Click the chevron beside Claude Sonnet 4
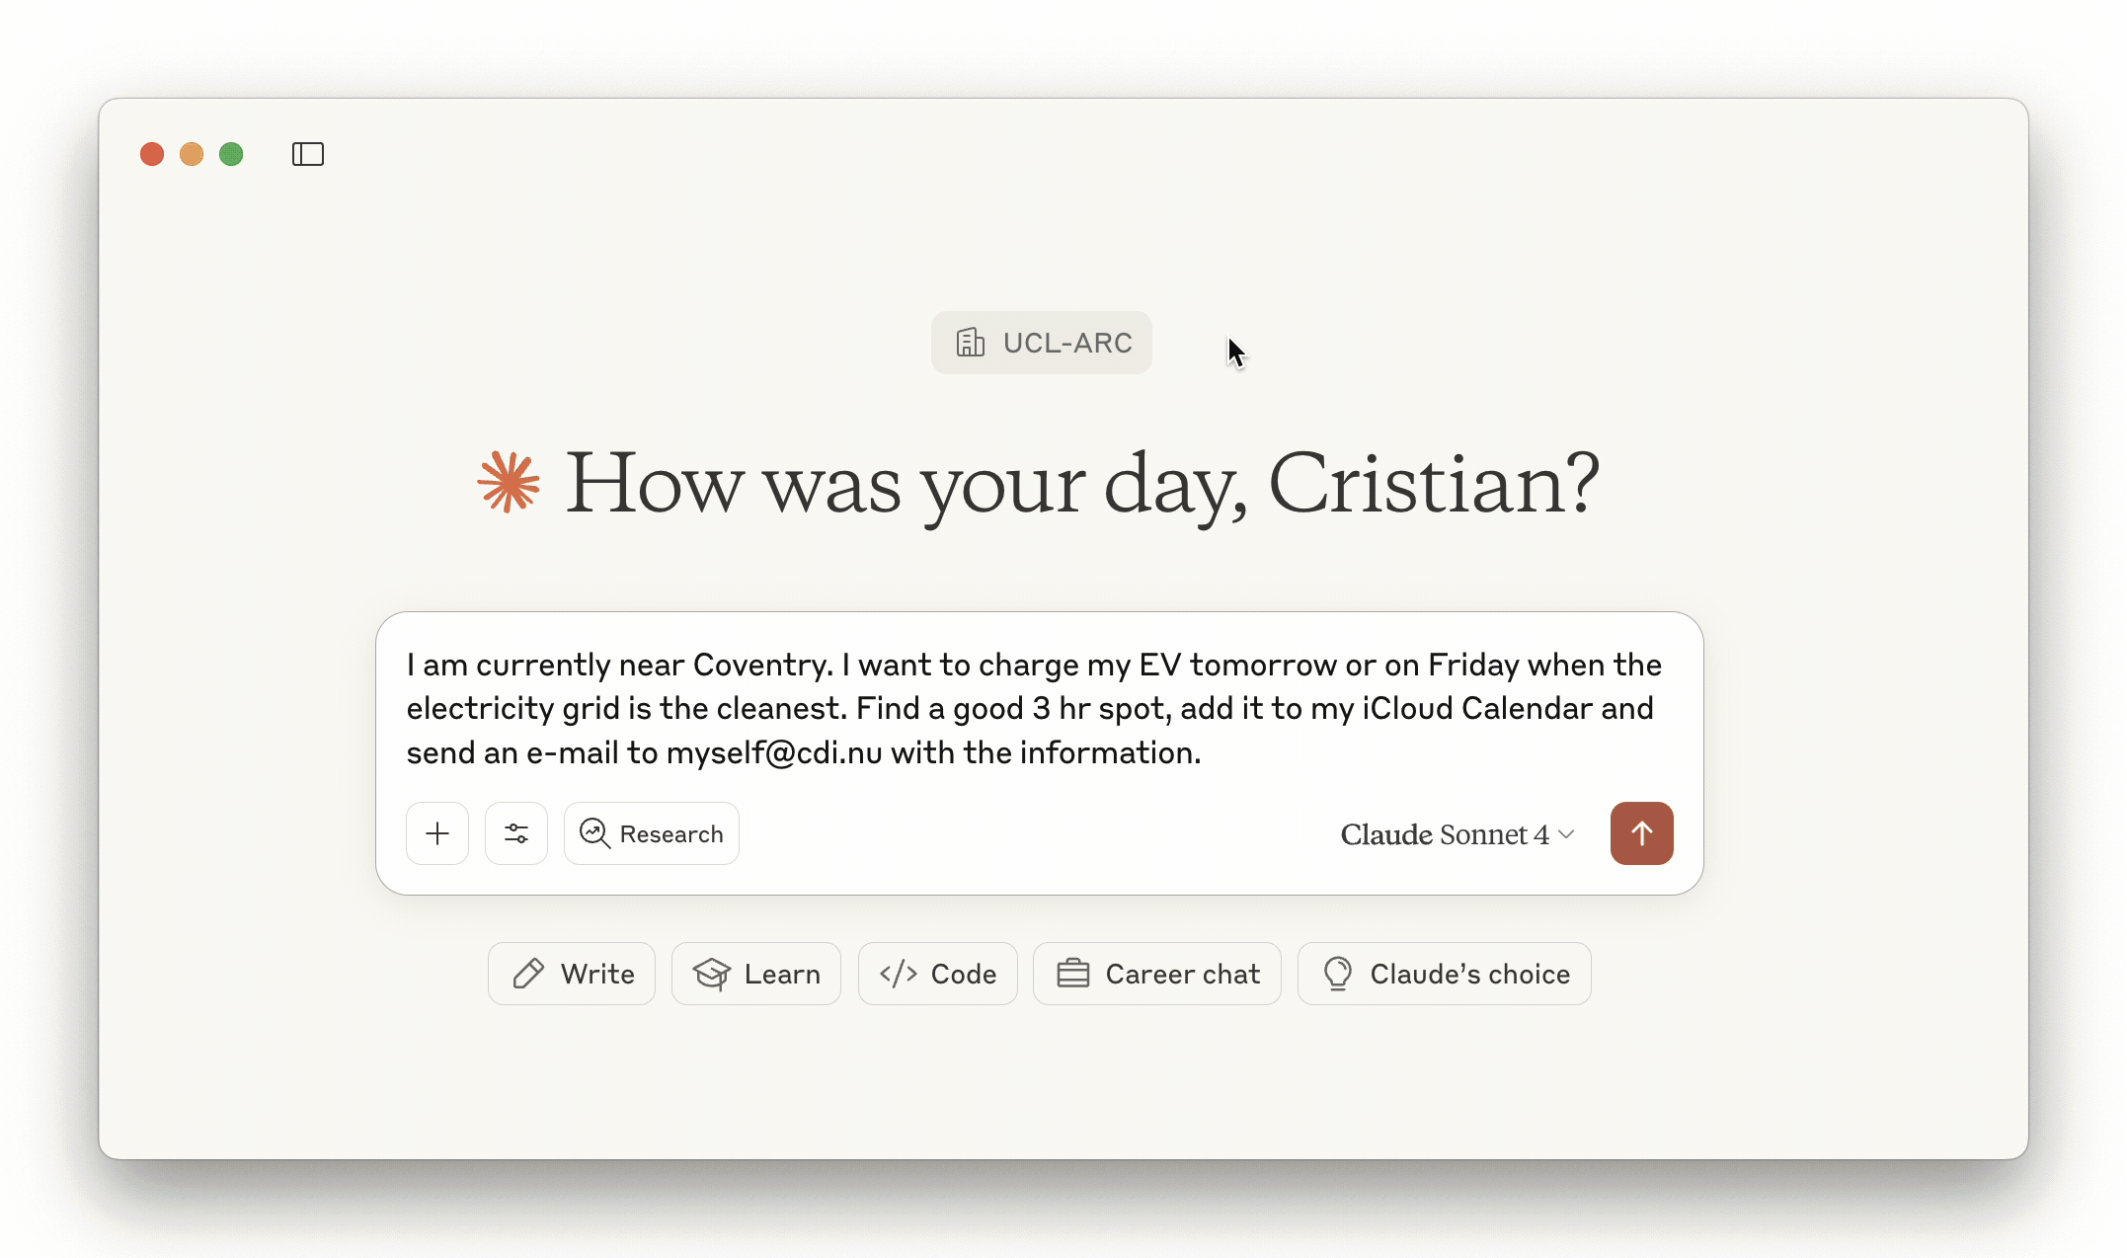The width and height of the screenshot is (2127, 1258). 1567,834
